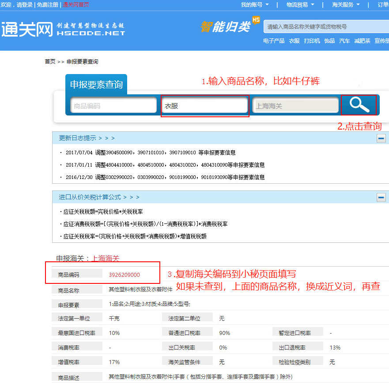This screenshot has height=383, width=389.
Task: Focus the 商品编码 input field
Action: coord(113,105)
